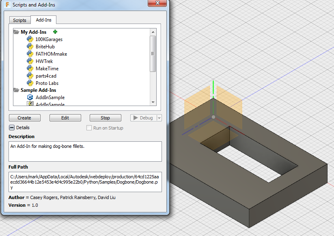
Task: Collapse the Sample Add-Ins folder
Action: click(16, 90)
